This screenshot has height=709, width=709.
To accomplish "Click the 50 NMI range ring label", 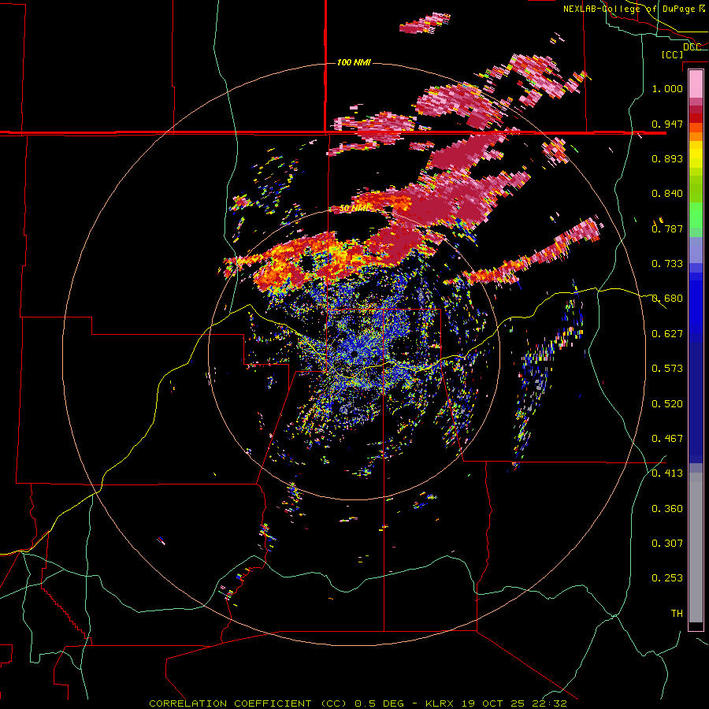I will (x=354, y=209).
